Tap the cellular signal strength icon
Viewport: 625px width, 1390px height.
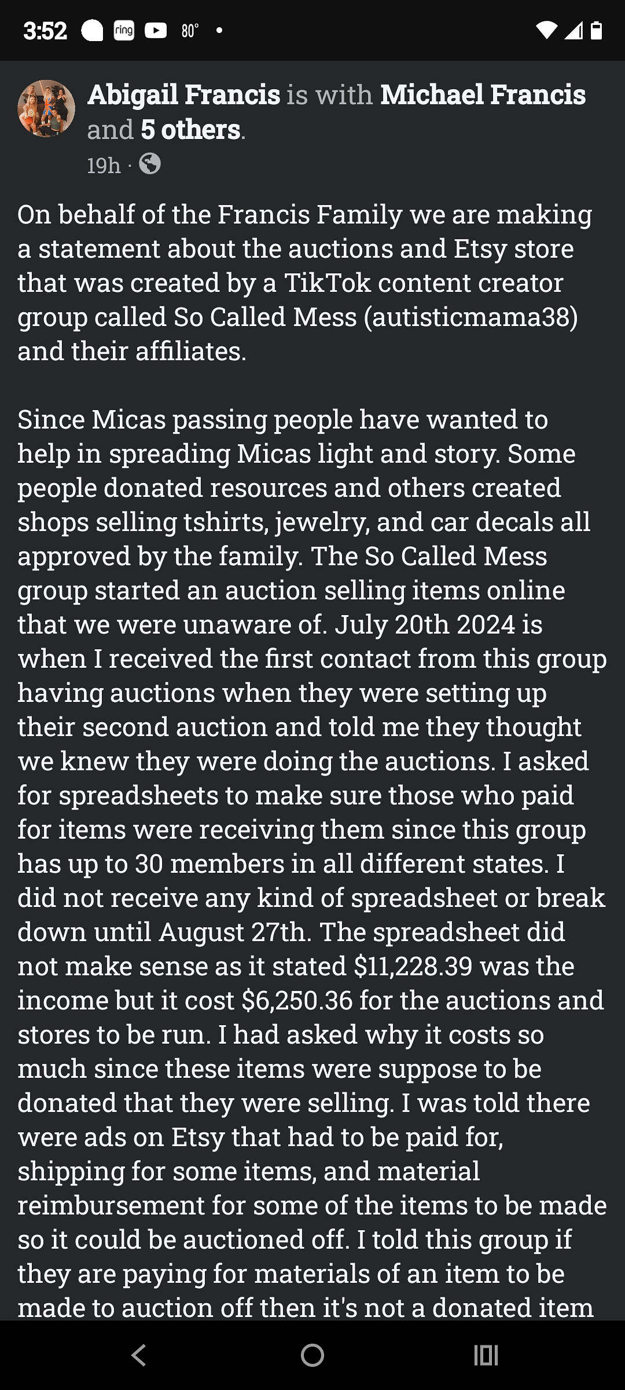(573, 30)
